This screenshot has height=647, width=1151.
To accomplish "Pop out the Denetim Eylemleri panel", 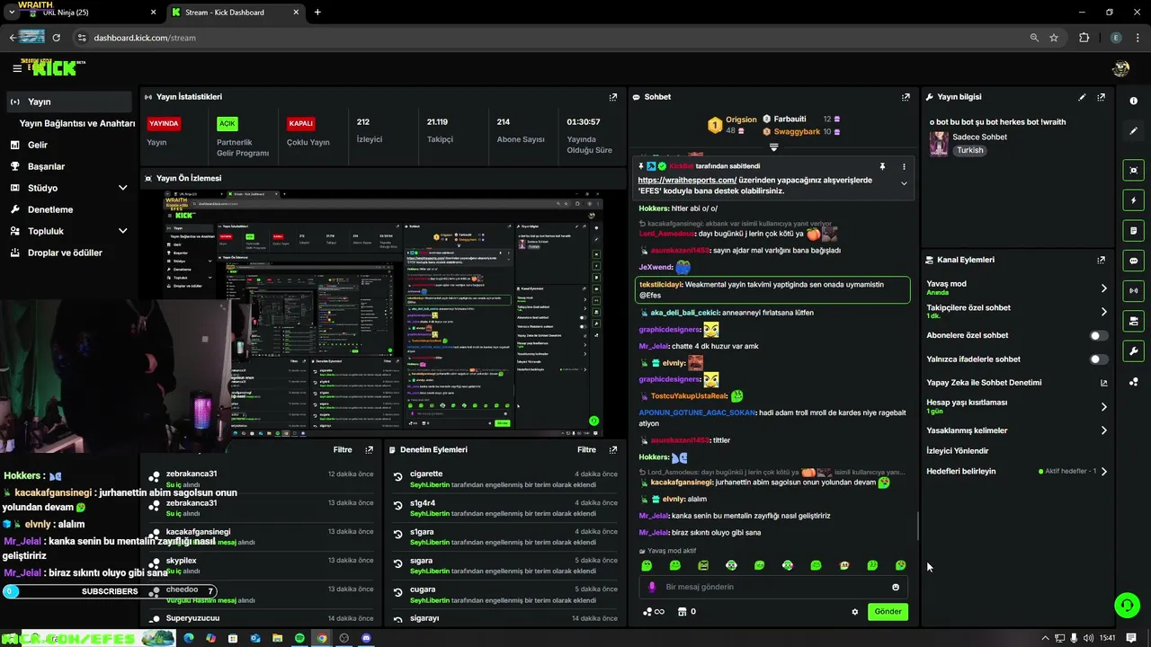I will click(613, 449).
